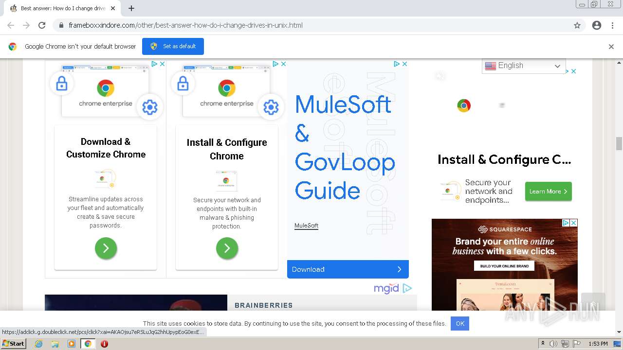The width and height of the screenshot is (623, 350).
Task: Click AdChoices icon on second Chrome ad
Action: (x=275, y=64)
